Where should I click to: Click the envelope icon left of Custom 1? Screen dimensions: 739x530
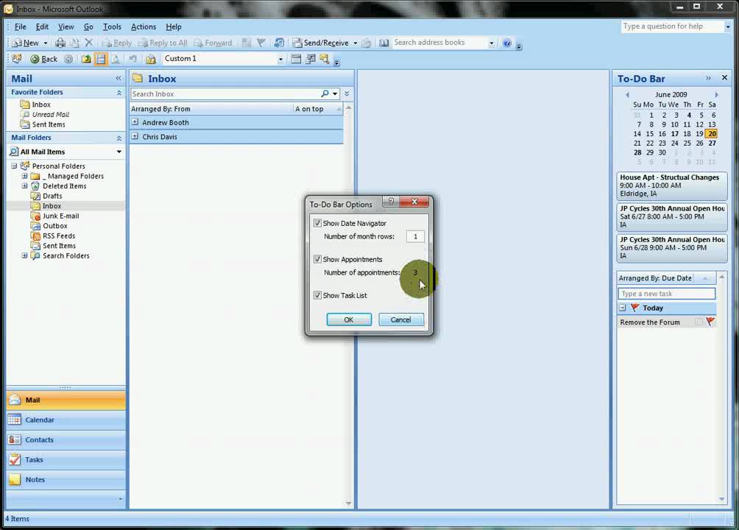pos(151,59)
